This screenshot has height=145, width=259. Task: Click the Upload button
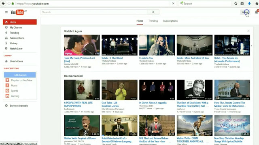(x=245, y=12)
